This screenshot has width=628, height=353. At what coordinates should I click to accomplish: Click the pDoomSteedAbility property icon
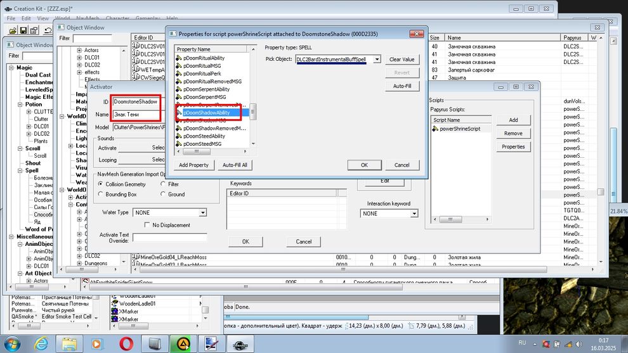178,136
